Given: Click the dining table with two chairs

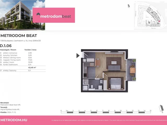Looking at the screenshot, I should 98,63.
